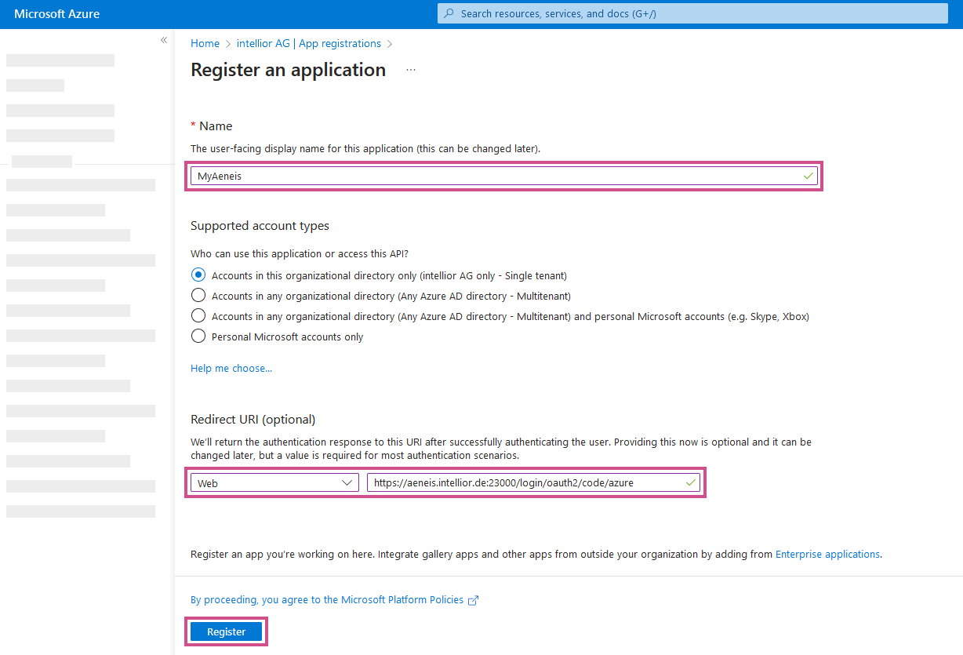The height and width of the screenshot is (655, 963).
Task: Open the ellipsis more options menu
Action: [x=411, y=70]
